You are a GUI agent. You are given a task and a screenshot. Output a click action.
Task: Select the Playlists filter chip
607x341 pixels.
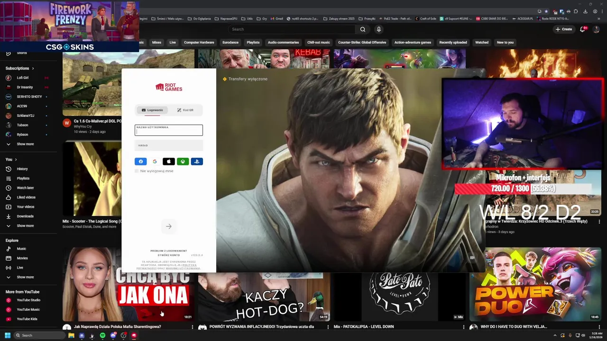click(x=253, y=43)
